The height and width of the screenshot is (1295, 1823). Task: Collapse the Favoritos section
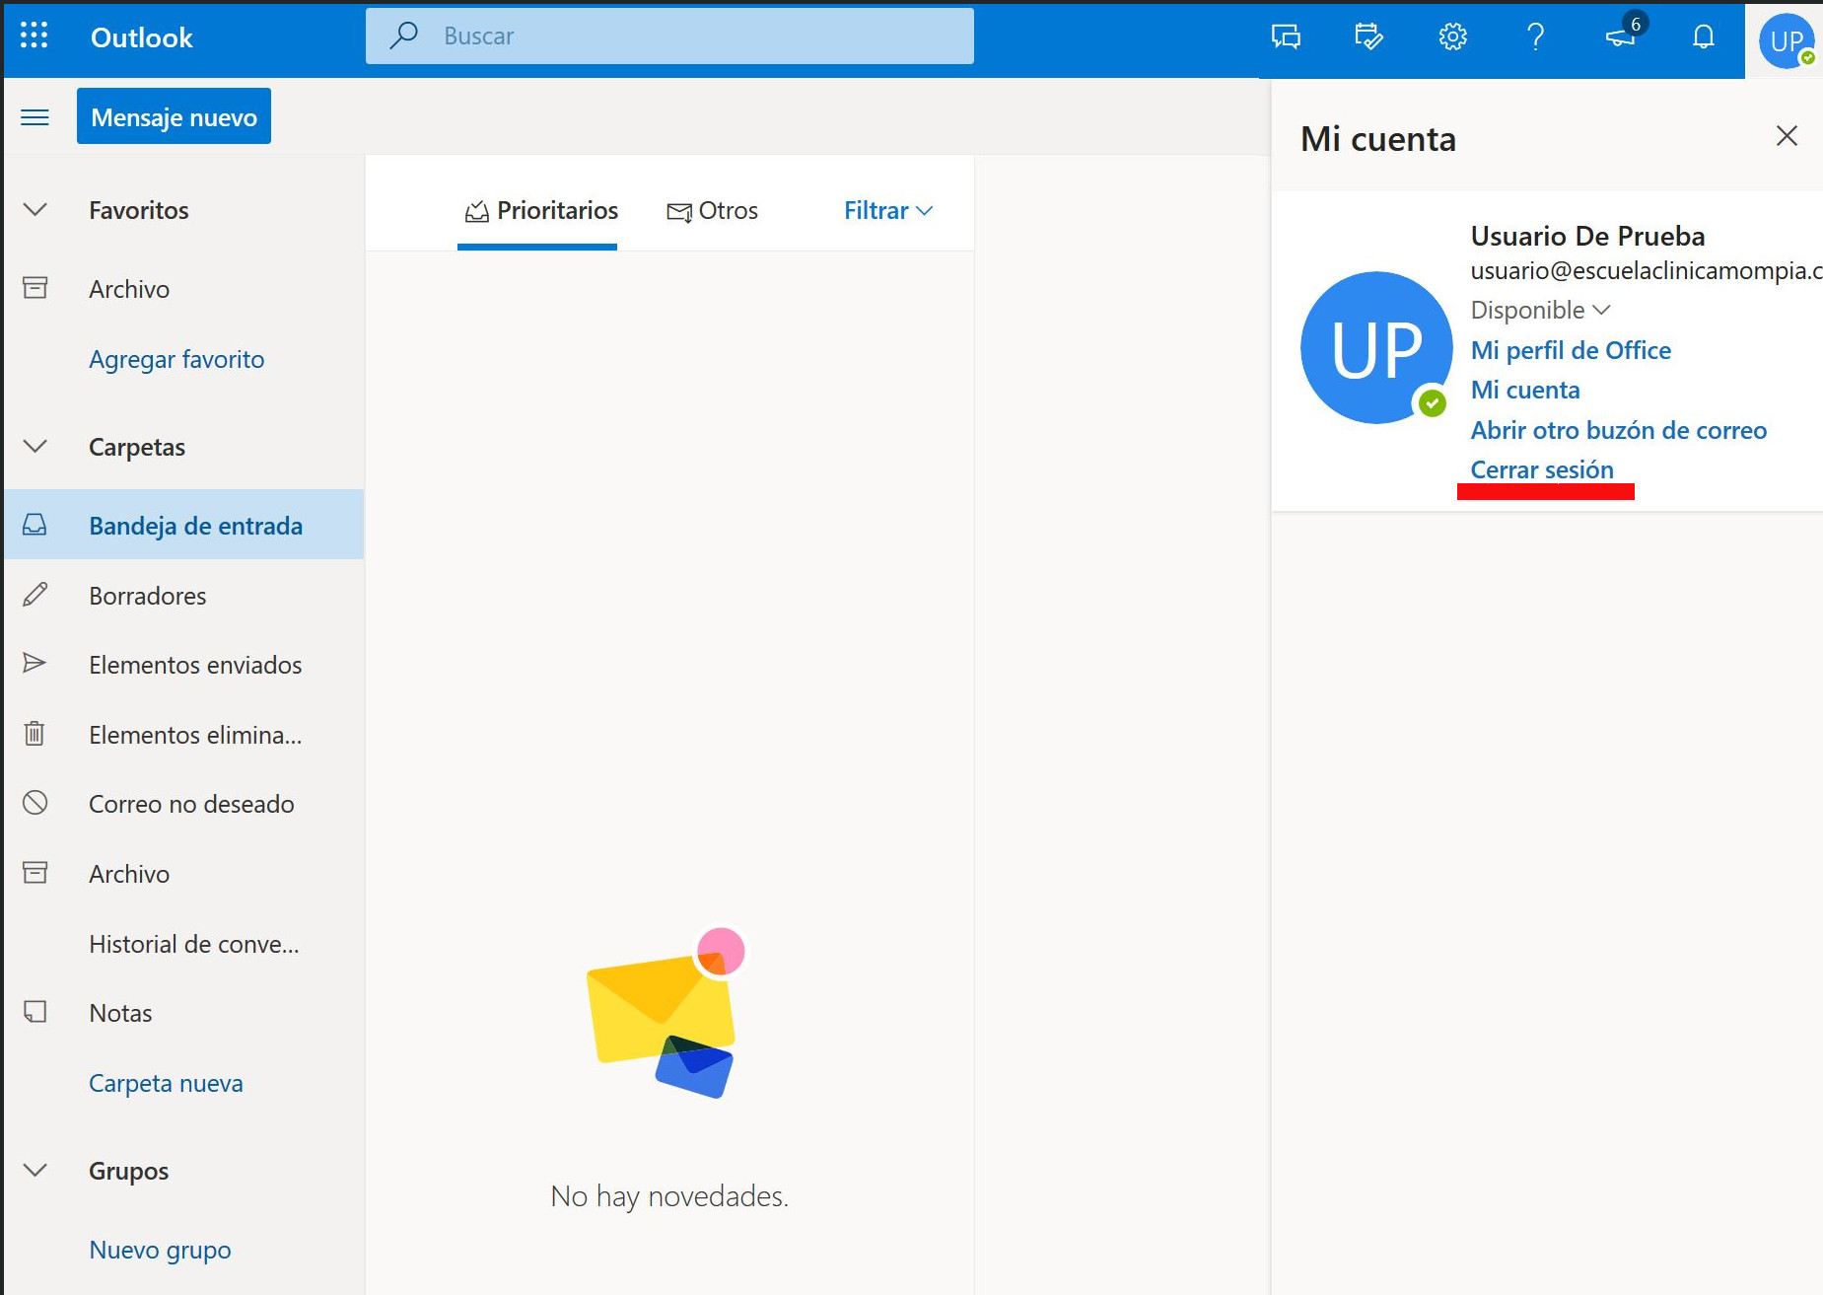point(35,209)
